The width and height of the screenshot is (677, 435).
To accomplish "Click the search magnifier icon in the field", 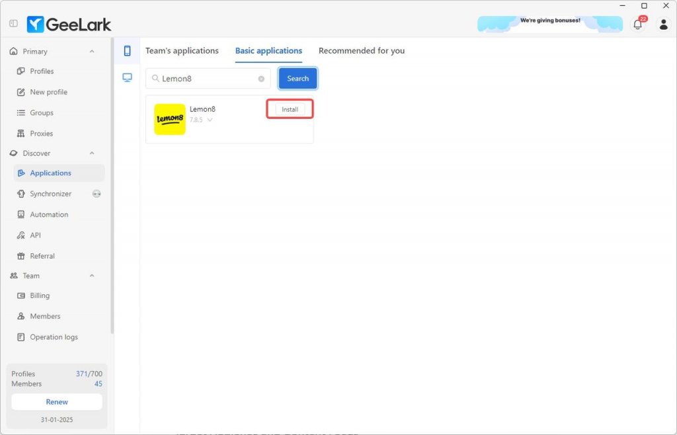I will pos(155,78).
